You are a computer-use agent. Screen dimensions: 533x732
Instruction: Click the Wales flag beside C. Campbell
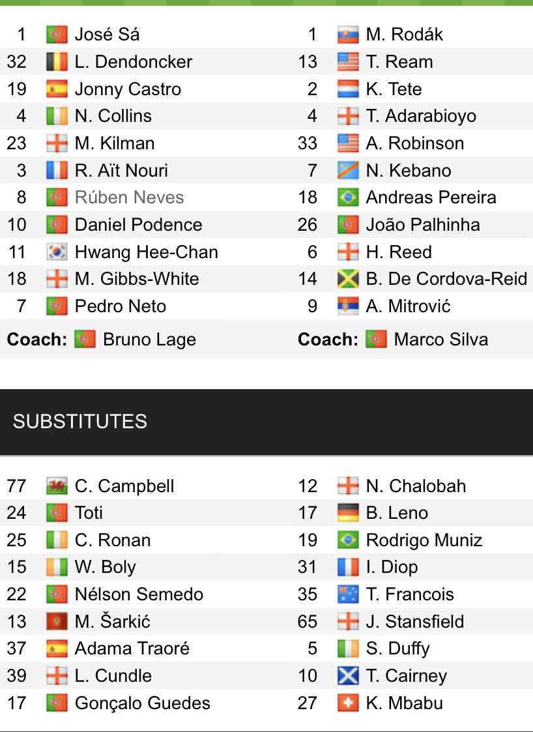(x=57, y=486)
